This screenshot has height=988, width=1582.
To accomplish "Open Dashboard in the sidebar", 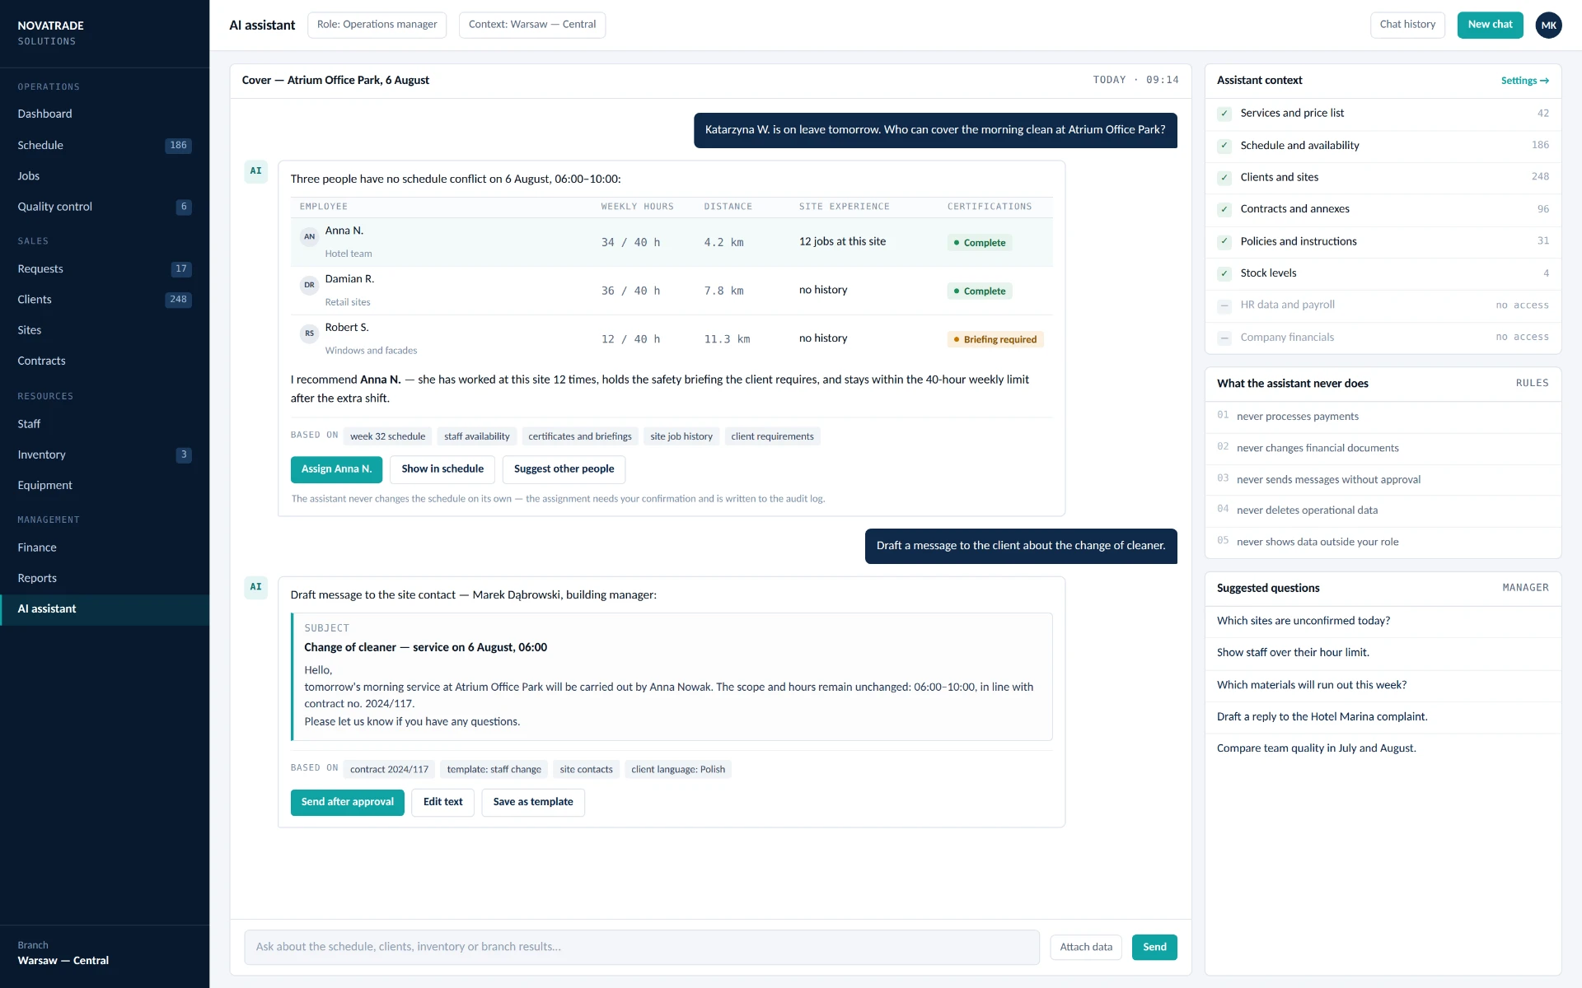I will (x=105, y=114).
